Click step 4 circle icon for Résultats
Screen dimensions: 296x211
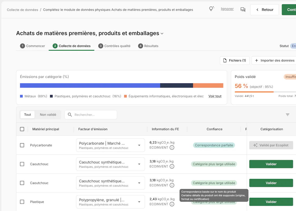[140, 46]
